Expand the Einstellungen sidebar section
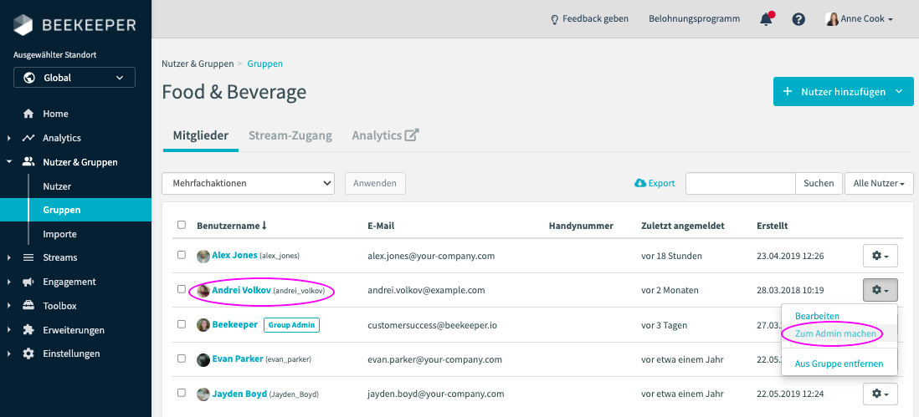This screenshot has width=919, height=417. pyautogui.click(x=71, y=353)
